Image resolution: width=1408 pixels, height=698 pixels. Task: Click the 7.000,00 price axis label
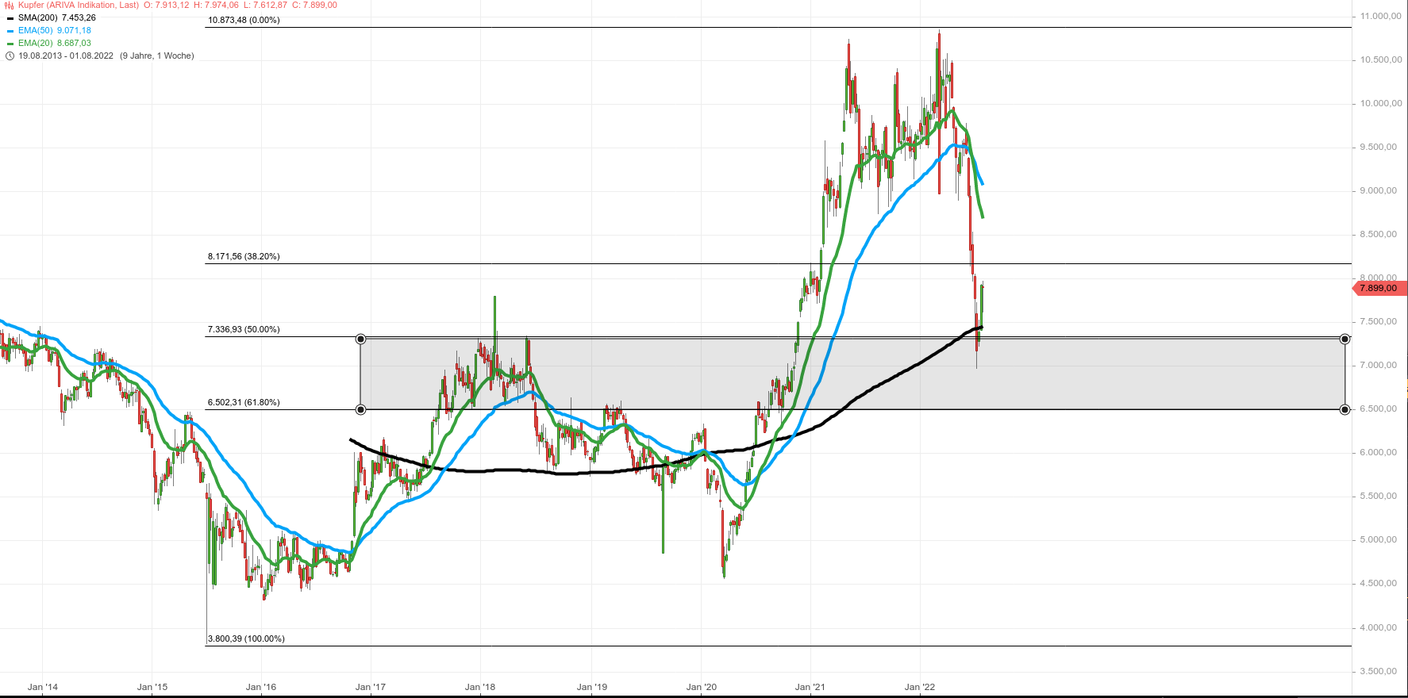(x=1379, y=365)
